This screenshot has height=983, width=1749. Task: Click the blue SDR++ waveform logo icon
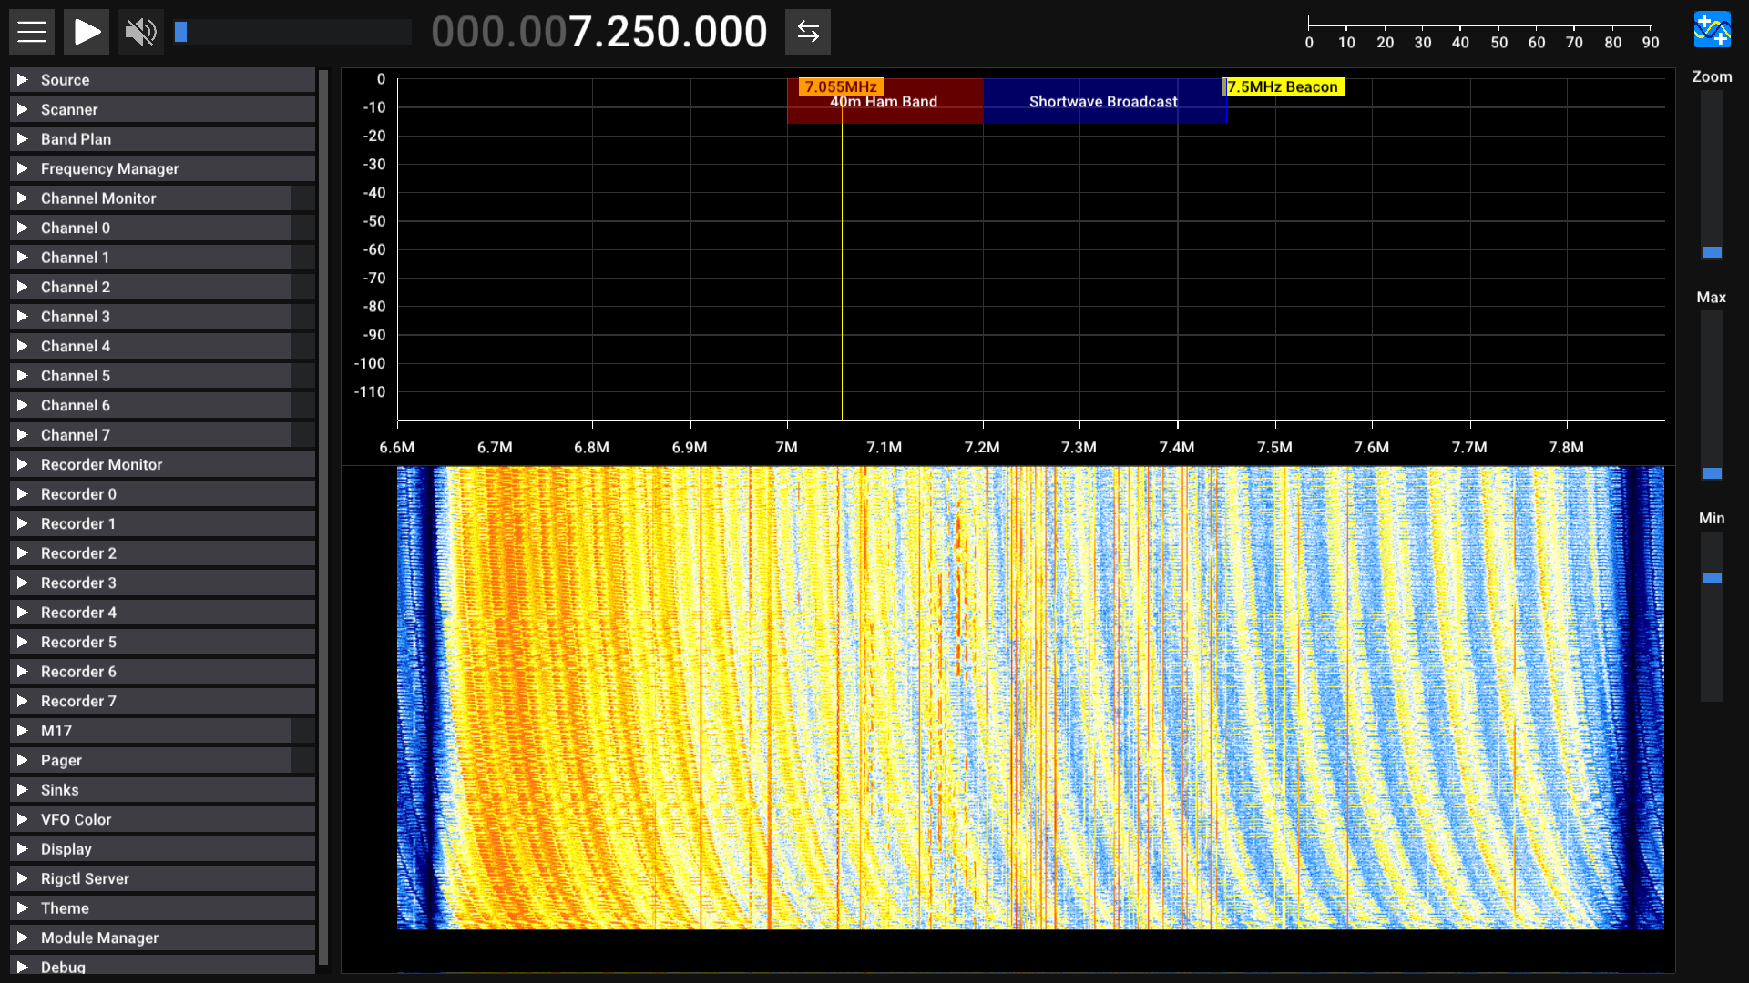1712,29
